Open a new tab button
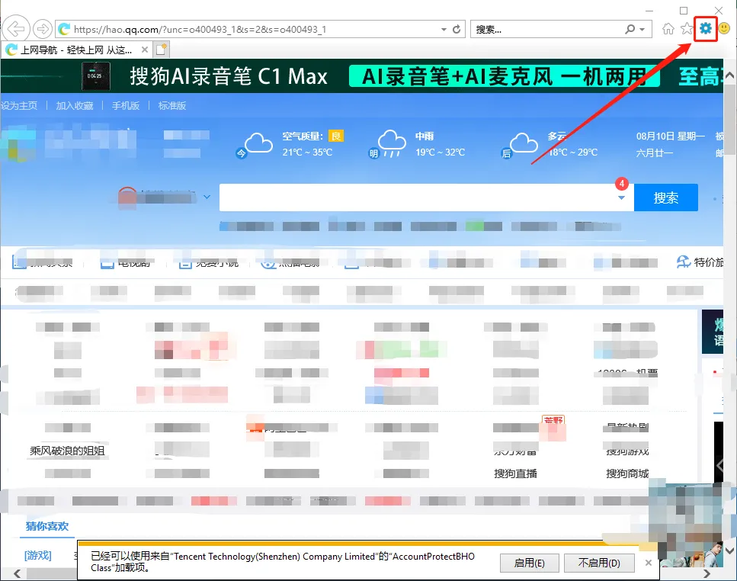Image resolution: width=737 pixels, height=581 pixels. (162, 50)
